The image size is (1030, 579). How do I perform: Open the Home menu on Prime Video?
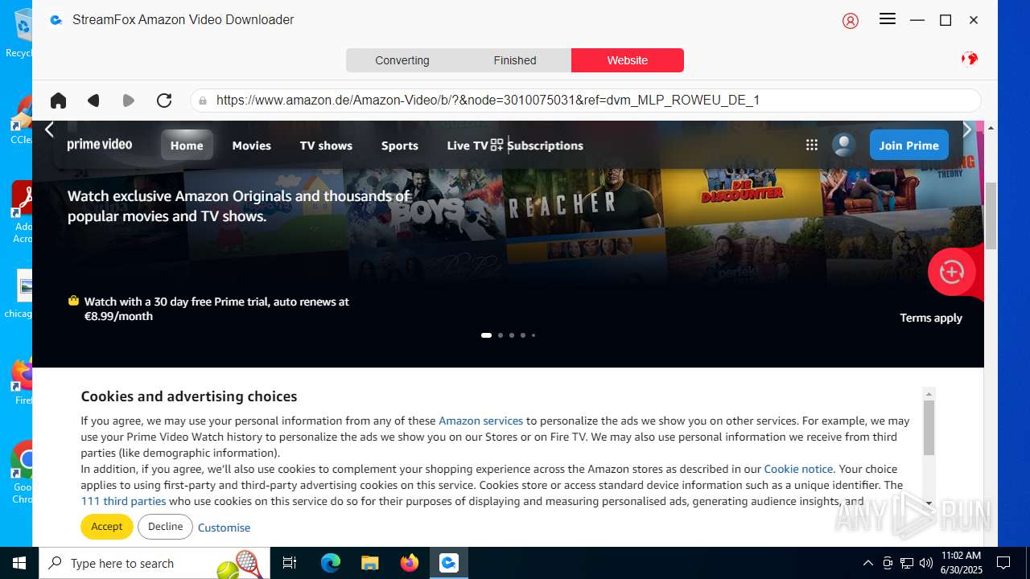click(x=187, y=145)
